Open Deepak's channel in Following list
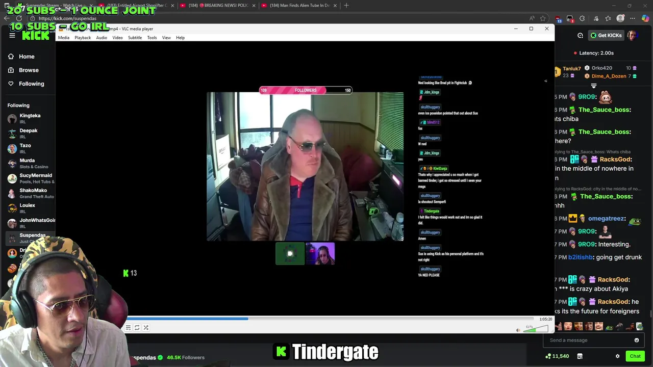 30,134
